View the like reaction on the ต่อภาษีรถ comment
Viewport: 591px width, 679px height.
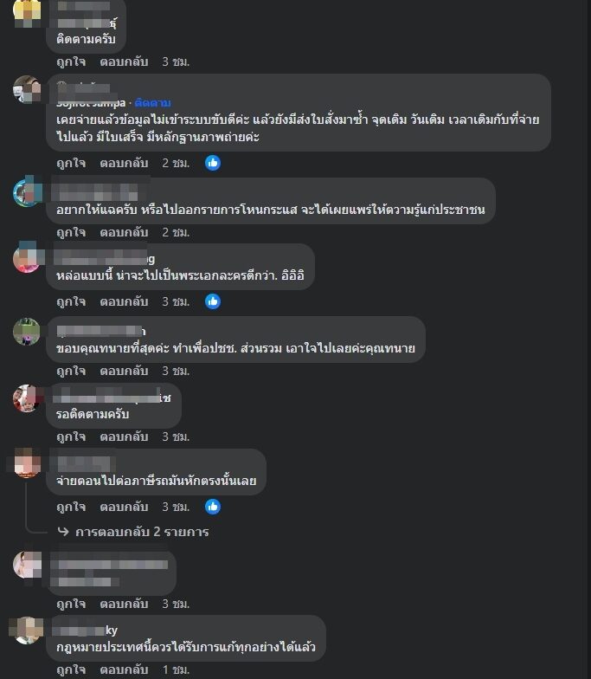coord(213,507)
